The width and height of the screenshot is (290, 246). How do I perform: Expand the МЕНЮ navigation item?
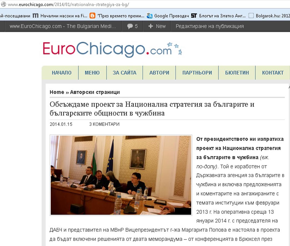(92, 73)
